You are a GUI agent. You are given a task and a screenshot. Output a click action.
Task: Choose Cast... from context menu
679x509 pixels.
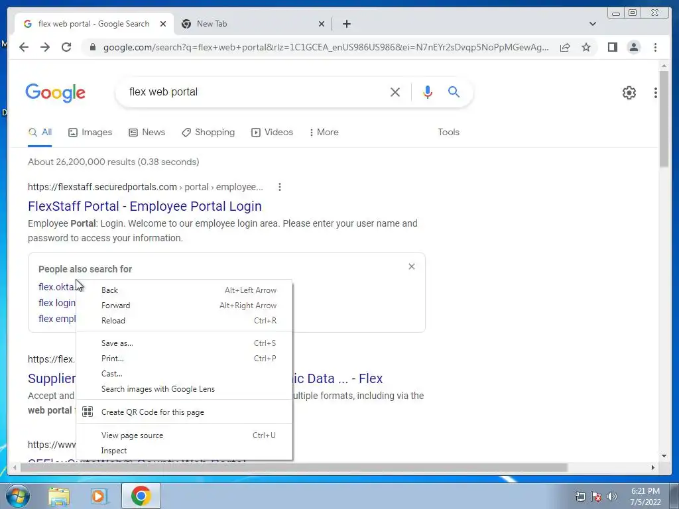click(184, 373)
